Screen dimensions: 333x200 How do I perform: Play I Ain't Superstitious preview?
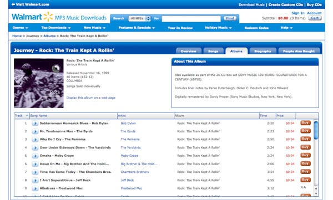[35, 180]
